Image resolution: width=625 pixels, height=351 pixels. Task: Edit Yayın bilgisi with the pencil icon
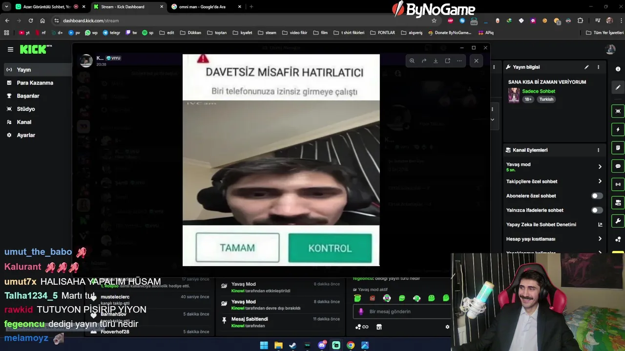click(x=586, y=67)
